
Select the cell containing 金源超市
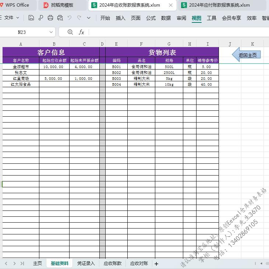21,67
